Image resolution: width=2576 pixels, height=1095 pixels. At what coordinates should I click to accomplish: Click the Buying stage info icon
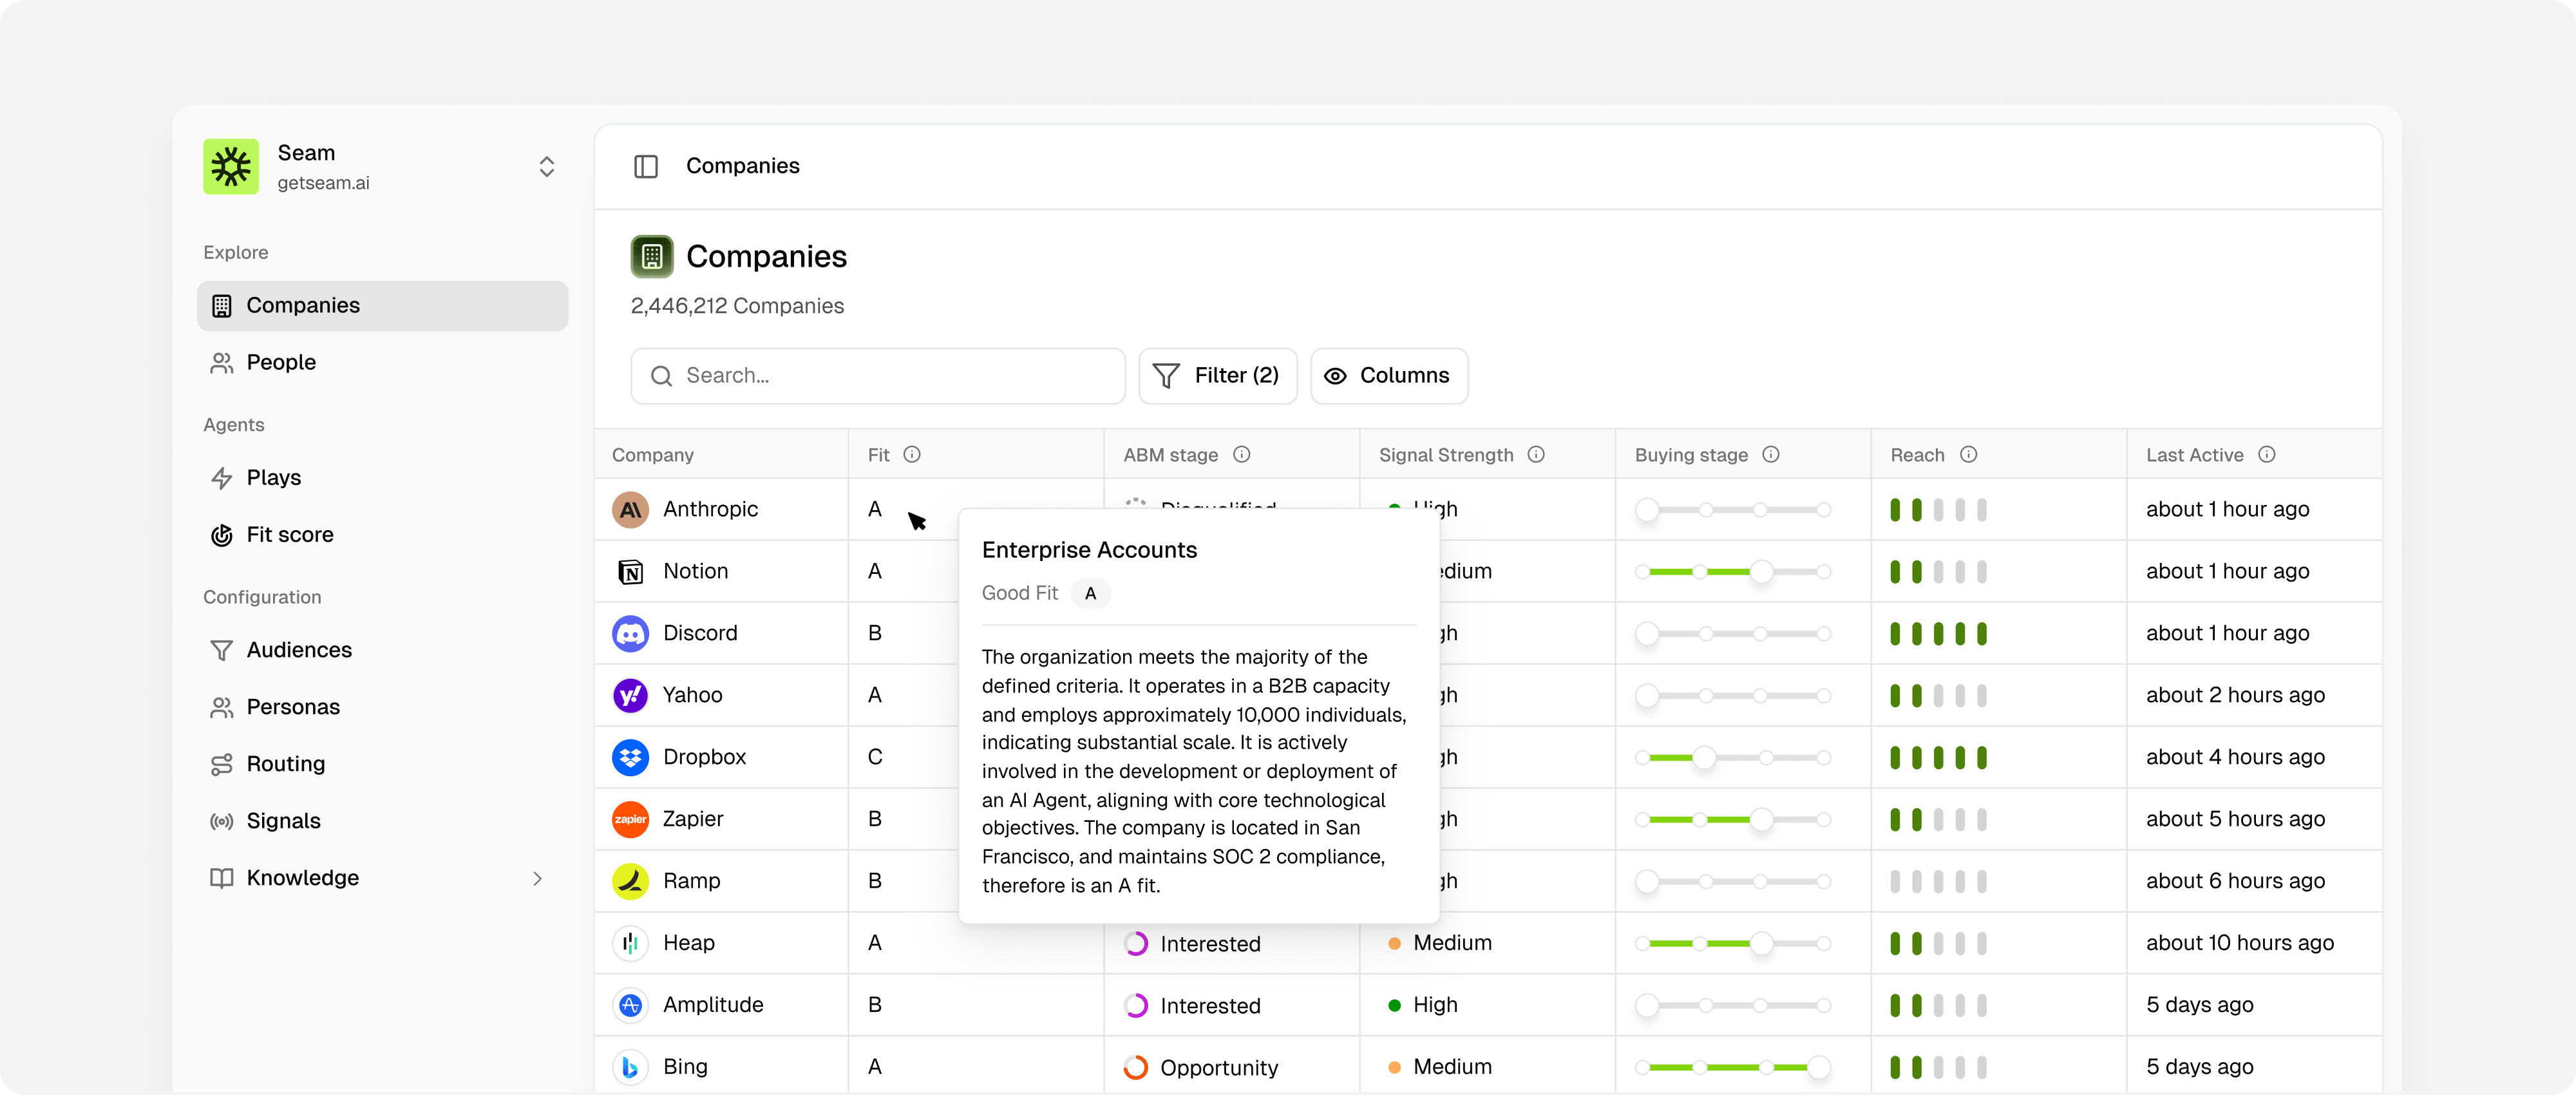(1771, 454)
